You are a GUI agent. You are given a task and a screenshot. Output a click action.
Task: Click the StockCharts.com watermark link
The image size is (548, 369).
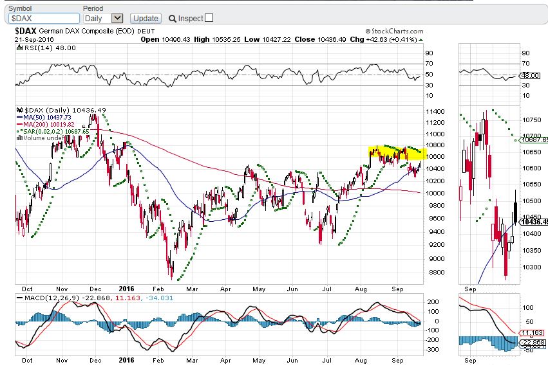(395, 31)
